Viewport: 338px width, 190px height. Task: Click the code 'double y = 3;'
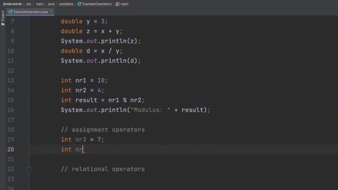pyautogui.click(x=84, y=21)
